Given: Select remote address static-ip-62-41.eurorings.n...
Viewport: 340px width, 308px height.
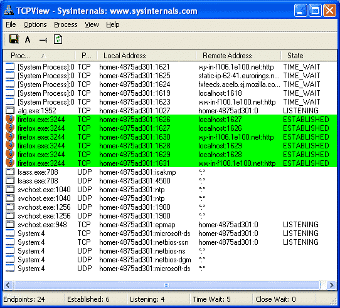Looking at the screenshot, I should point(239,76).
